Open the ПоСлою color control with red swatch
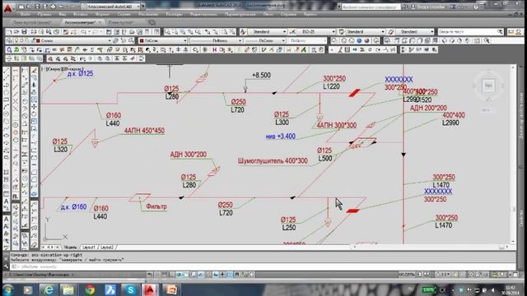This screenshot has width=527, height=296. pos(163,40)
